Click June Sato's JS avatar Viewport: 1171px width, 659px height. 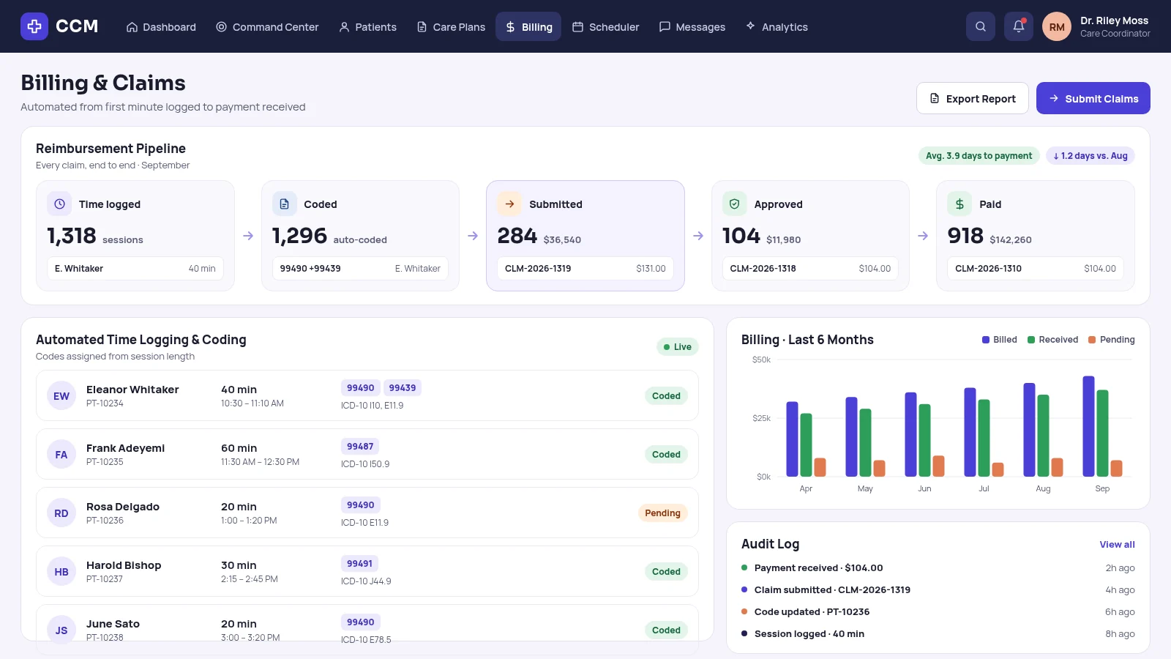pyautogui.click(x=61, y=630)
